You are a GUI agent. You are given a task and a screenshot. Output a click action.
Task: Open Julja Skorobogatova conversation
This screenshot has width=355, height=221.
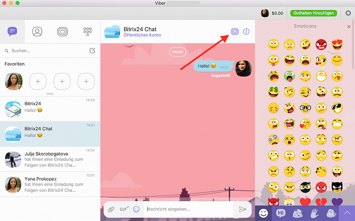pos(50,159)
